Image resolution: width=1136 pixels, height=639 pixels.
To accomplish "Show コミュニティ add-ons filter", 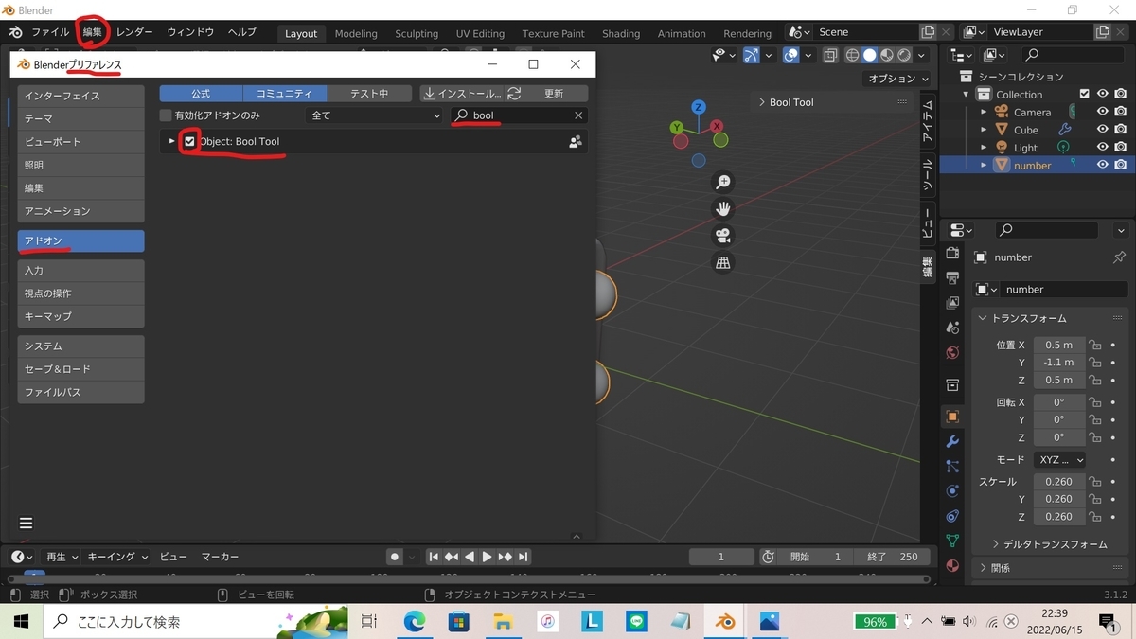I will (285, 94).
